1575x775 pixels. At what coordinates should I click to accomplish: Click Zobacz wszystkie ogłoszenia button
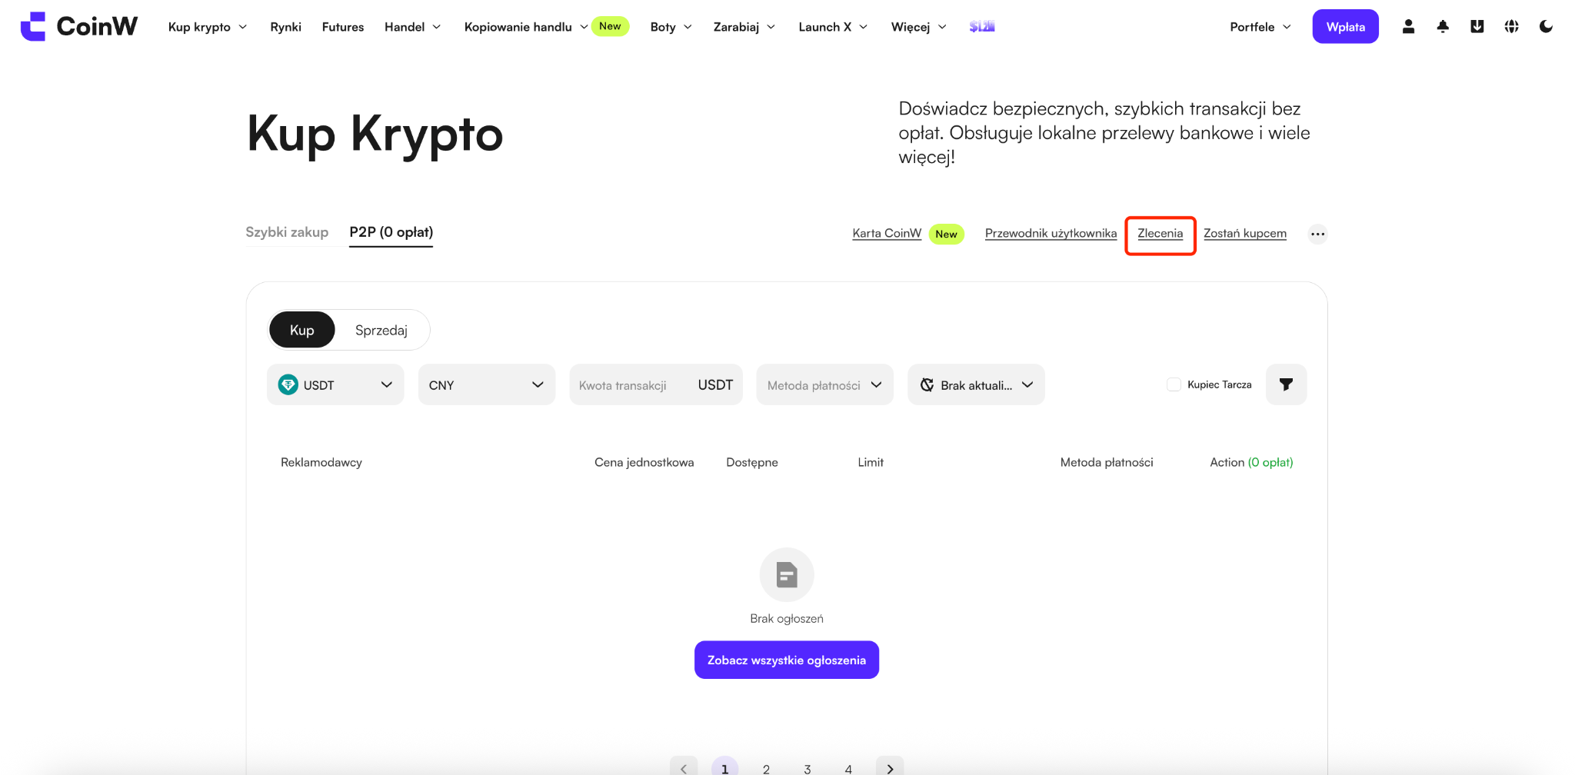(787, 660)
